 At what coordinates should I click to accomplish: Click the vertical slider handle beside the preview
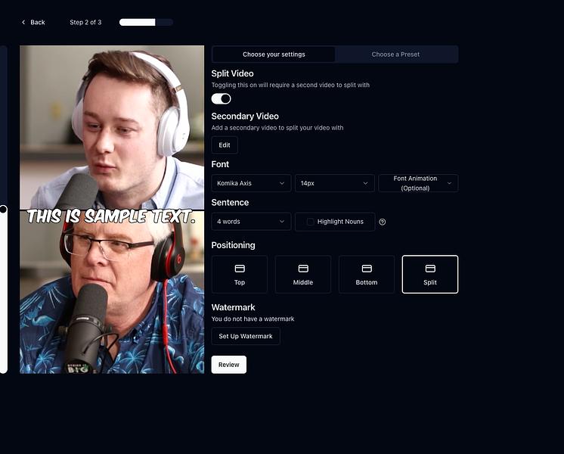click(x=3, y=209)
